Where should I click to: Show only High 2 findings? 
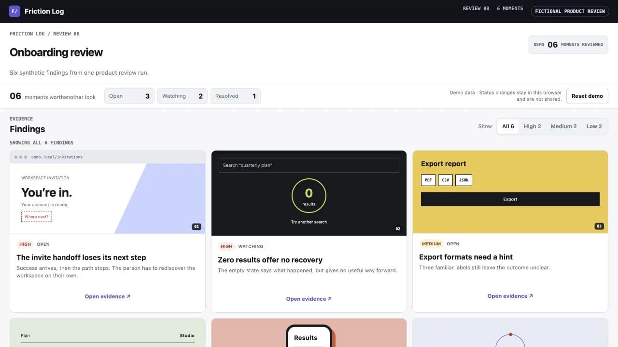533,126
